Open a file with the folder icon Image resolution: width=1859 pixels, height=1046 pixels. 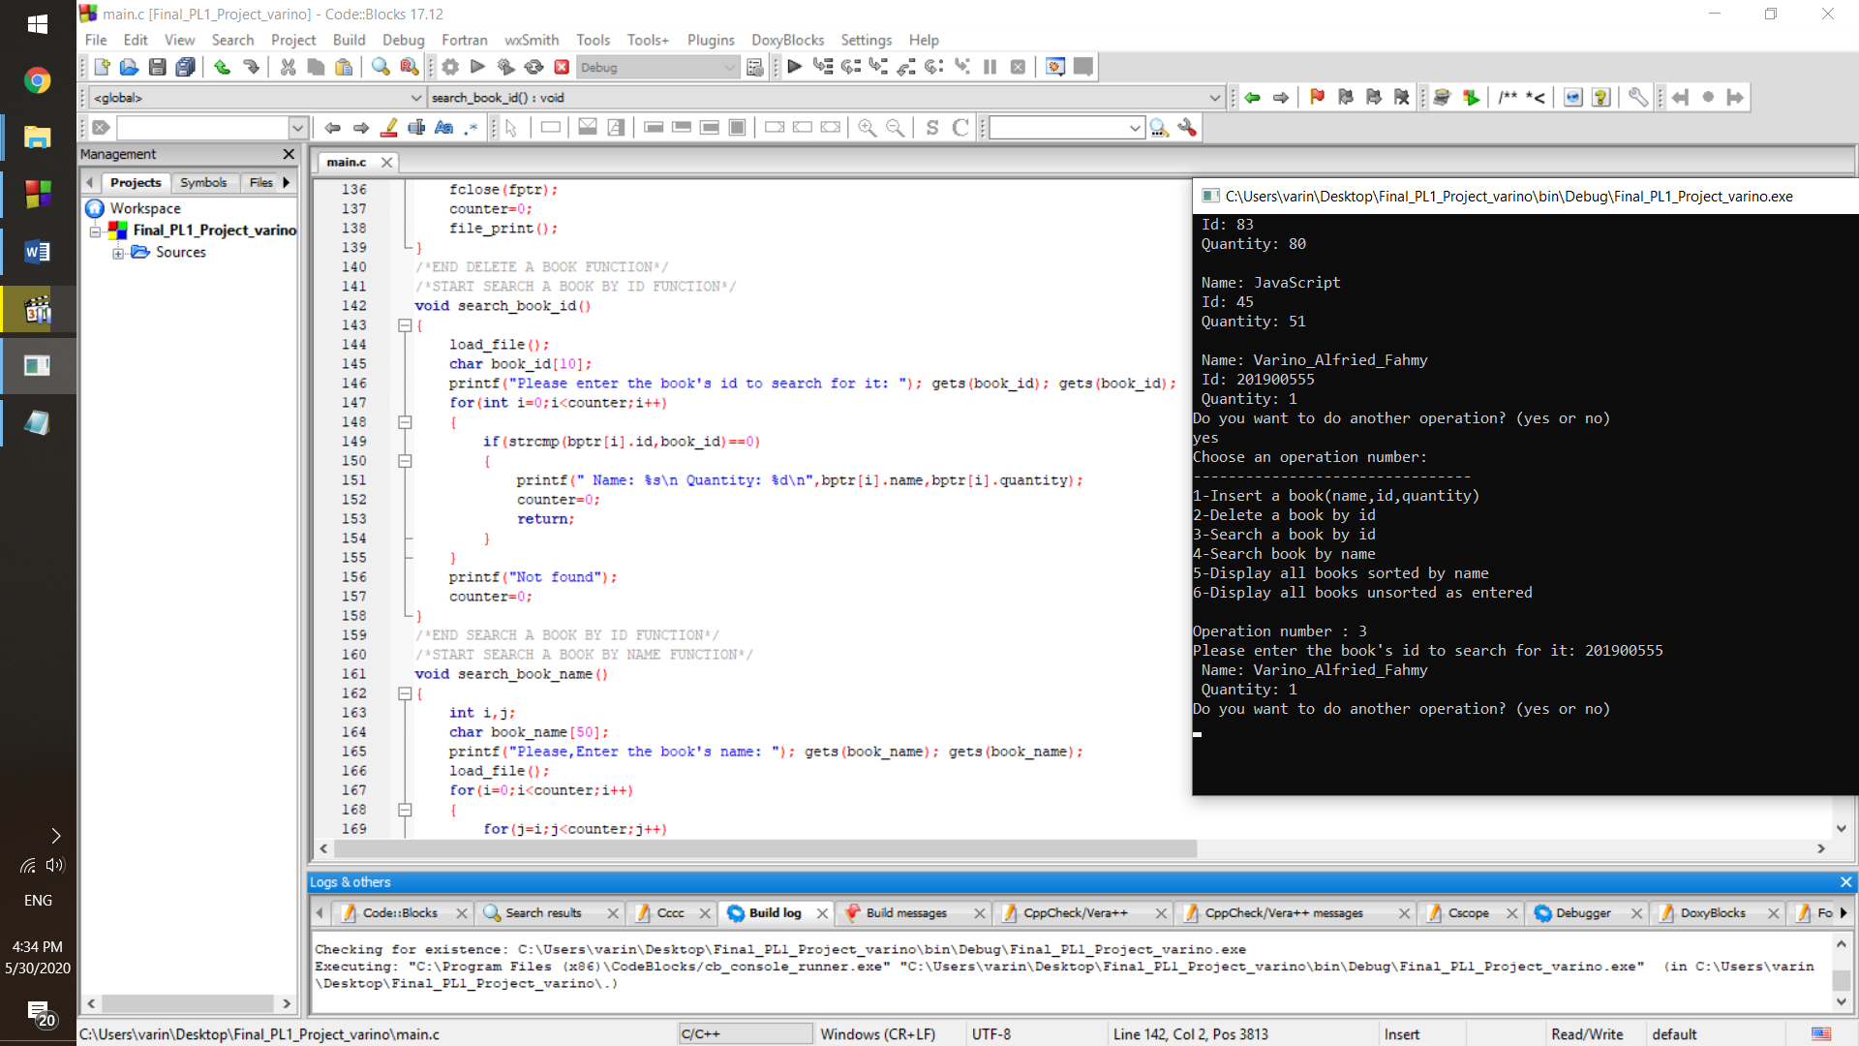(x=129, y=67)
